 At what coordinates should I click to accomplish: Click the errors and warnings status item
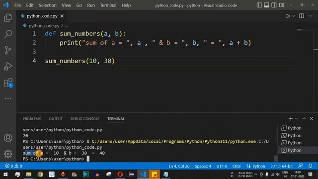tap(14, 166)
